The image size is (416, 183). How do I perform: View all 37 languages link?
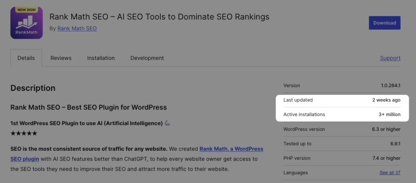pos(390,173)
